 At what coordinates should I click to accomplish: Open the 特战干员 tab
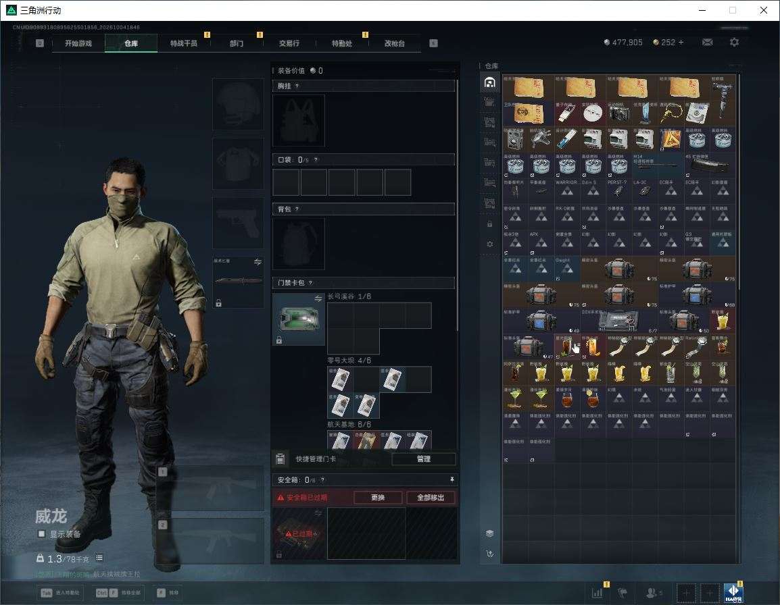coord(184,43)
